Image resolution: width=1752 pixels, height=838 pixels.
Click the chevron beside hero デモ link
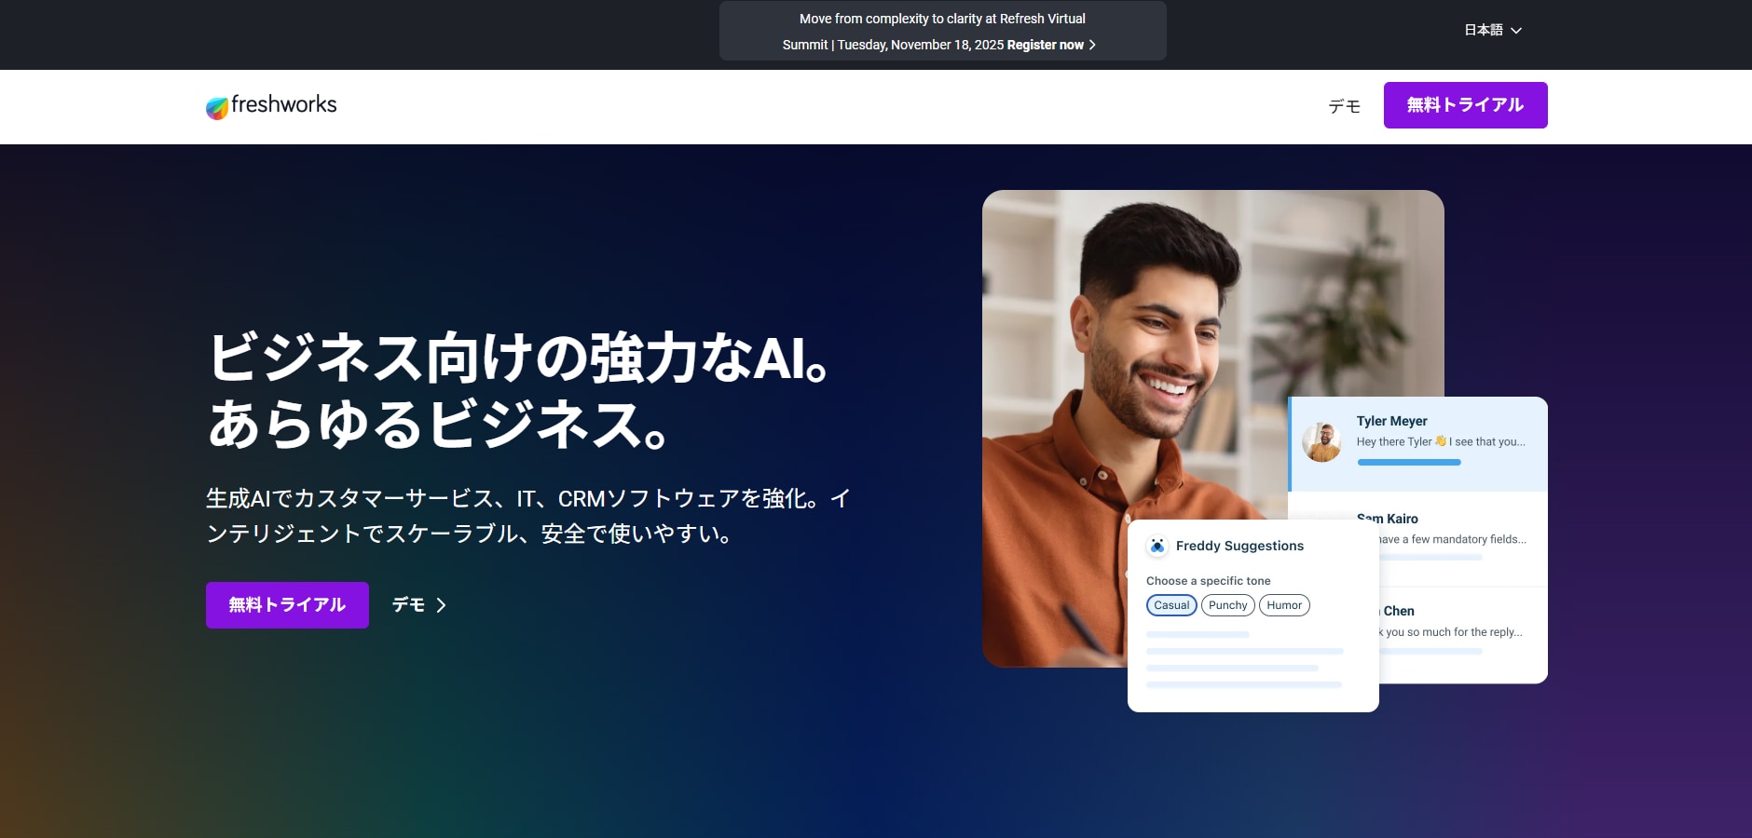point(442,605)
